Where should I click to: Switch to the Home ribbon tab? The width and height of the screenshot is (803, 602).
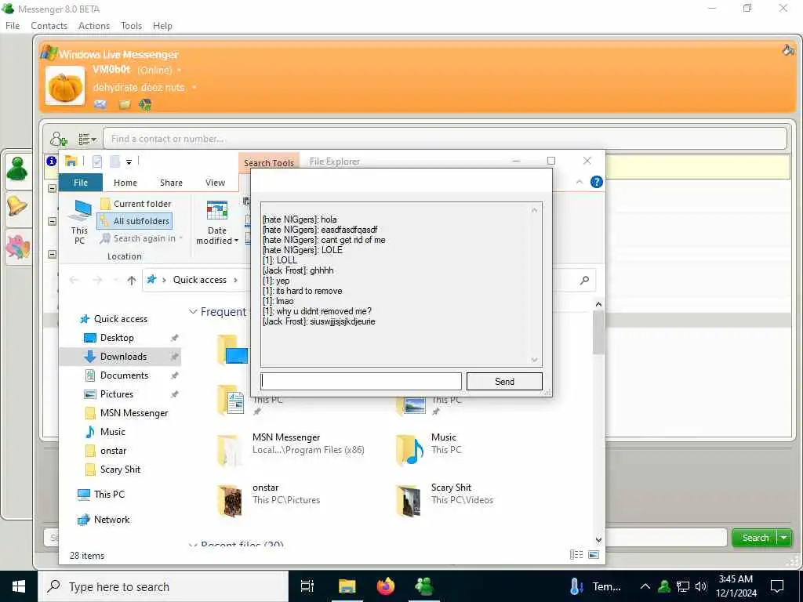coord(125,182)
